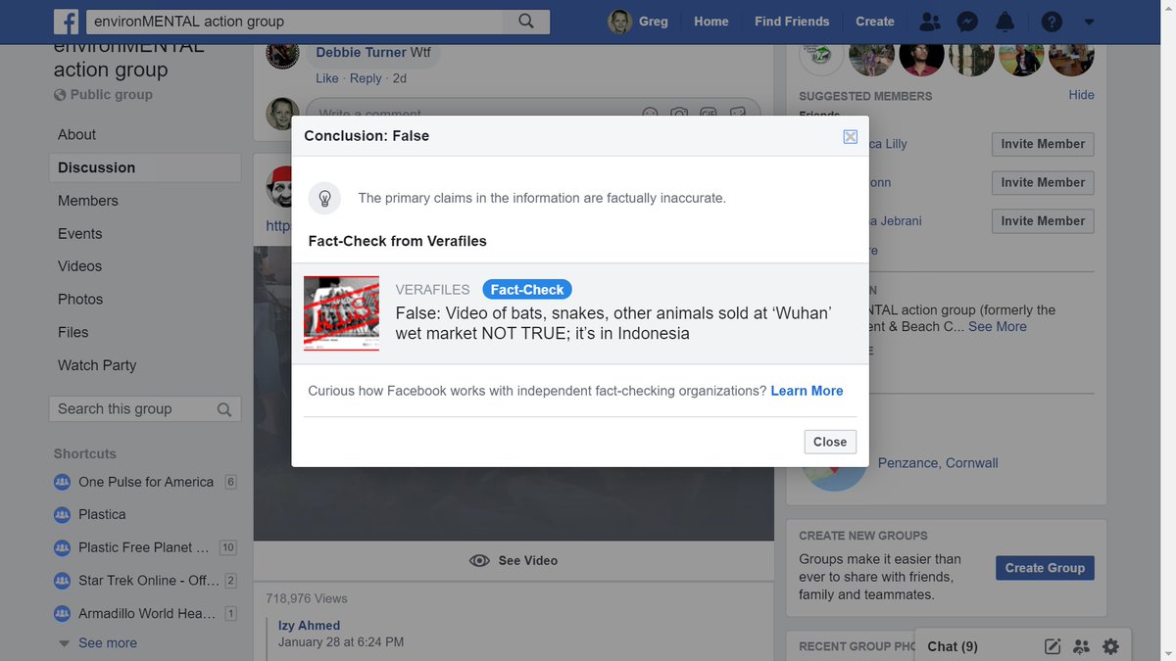Hide the Suggested Members section

tap(1081, 95)
